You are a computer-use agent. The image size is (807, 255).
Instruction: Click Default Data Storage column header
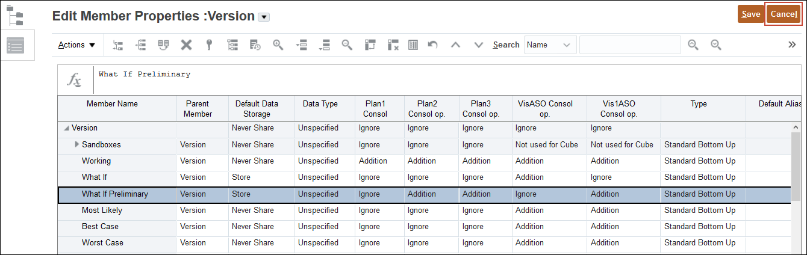261,109
